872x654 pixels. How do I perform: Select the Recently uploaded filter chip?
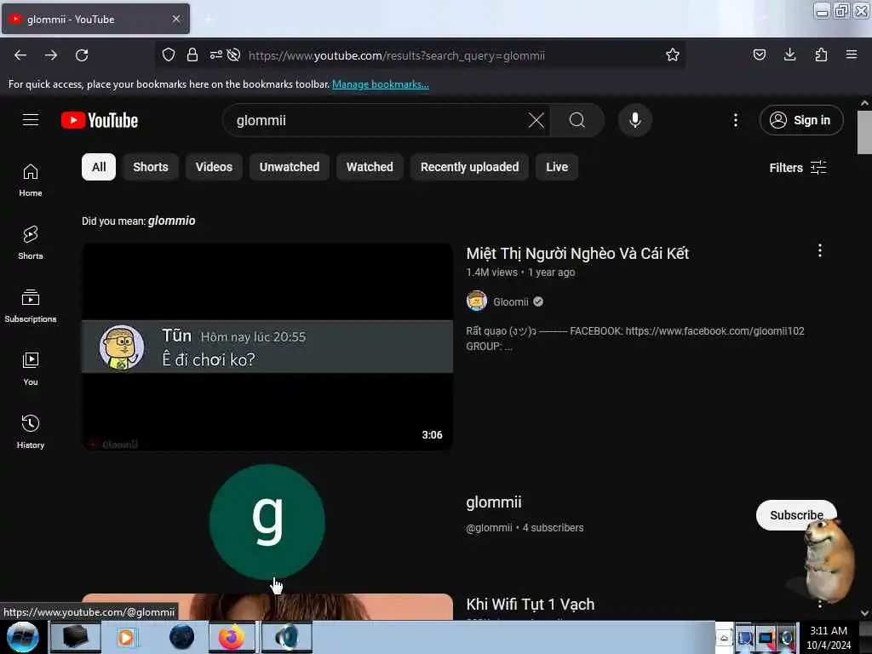point(470,167)
